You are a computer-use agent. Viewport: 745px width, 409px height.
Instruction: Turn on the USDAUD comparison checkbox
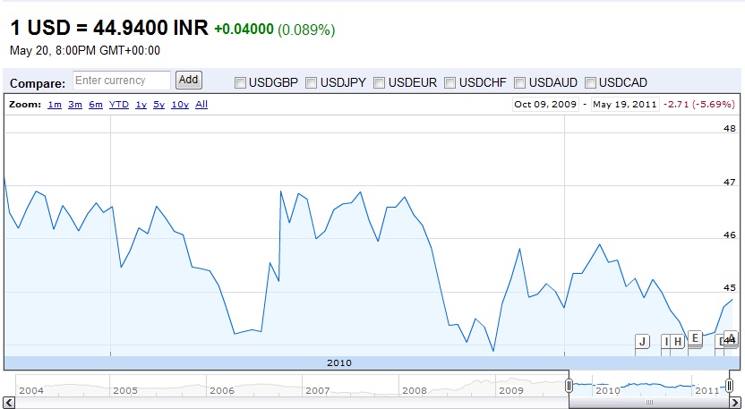(519, 82)
